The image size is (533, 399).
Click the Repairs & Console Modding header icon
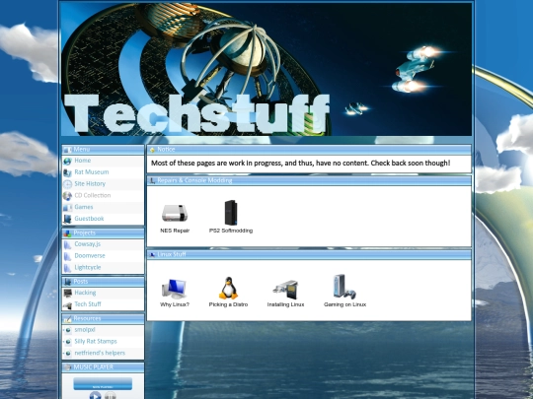tap(152, 181)
